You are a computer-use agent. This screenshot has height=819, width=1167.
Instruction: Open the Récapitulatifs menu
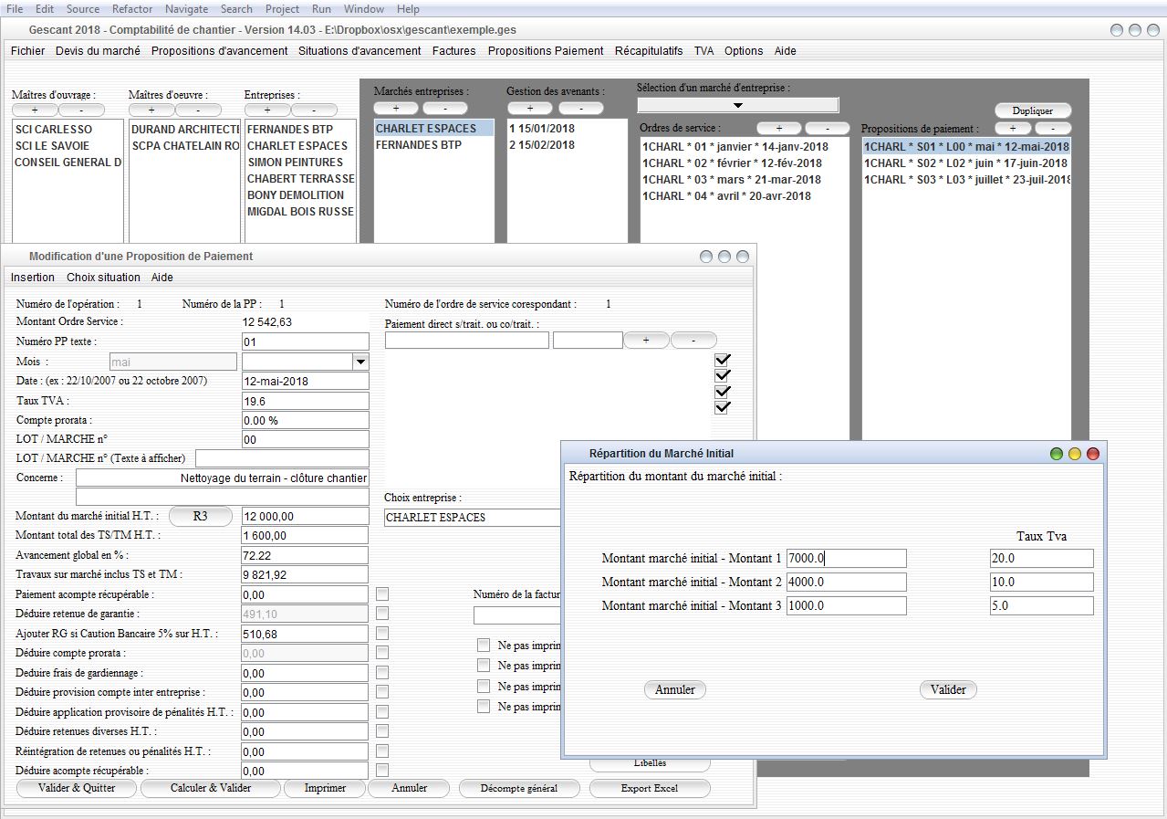[649, 51]
